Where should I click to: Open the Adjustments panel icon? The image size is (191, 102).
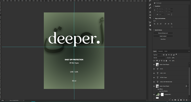point(150,25)
